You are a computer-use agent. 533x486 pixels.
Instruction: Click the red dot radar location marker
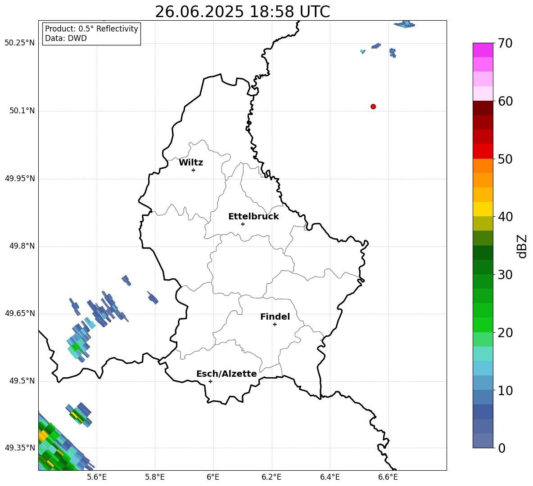373,107
